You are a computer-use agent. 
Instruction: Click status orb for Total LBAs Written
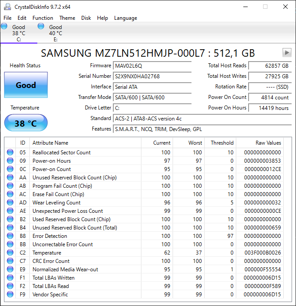(x=10, y=278)
